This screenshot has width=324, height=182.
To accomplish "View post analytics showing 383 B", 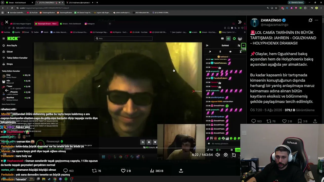I will (x=156, y=171).
